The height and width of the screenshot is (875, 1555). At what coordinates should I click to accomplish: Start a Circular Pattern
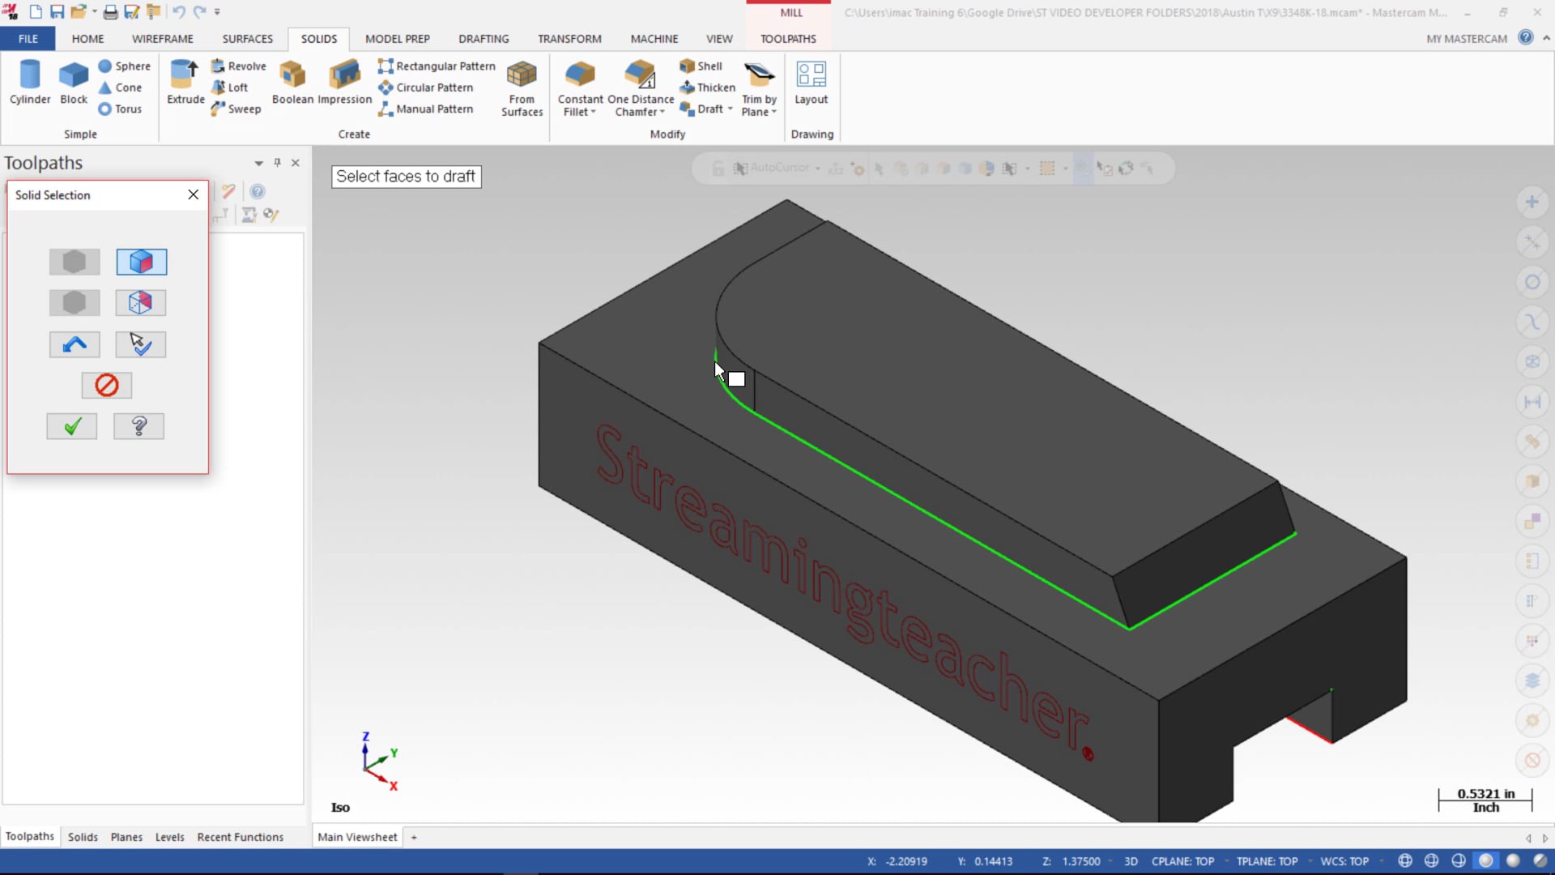pos(426,87)
